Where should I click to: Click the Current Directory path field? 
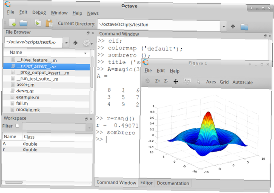(x=159, y=25)
